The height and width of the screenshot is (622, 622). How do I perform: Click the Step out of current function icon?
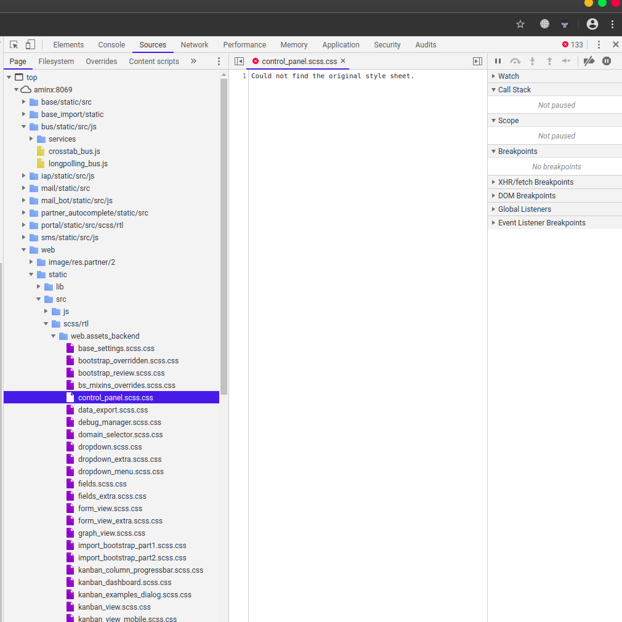(x=550, y=61)
